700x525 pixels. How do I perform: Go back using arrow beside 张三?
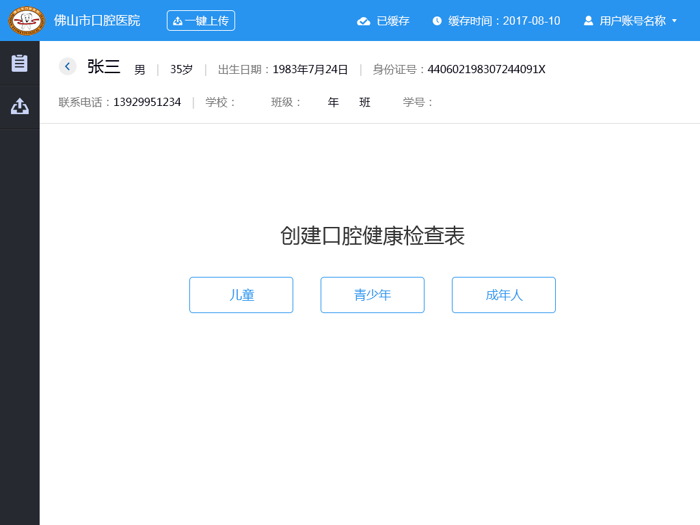67,66
